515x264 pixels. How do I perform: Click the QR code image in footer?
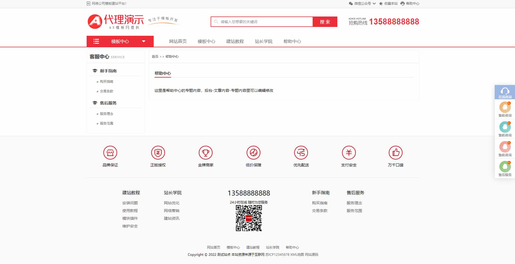coord(249,218)
